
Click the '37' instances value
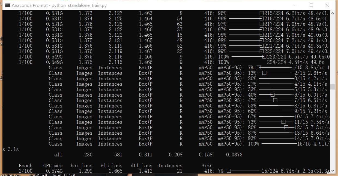180,30
